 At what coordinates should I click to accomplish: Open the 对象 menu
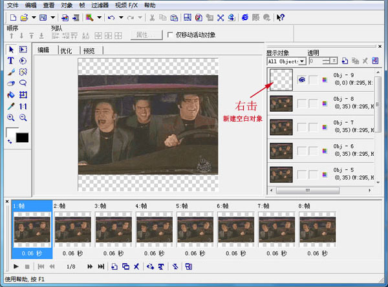[67, 5]
